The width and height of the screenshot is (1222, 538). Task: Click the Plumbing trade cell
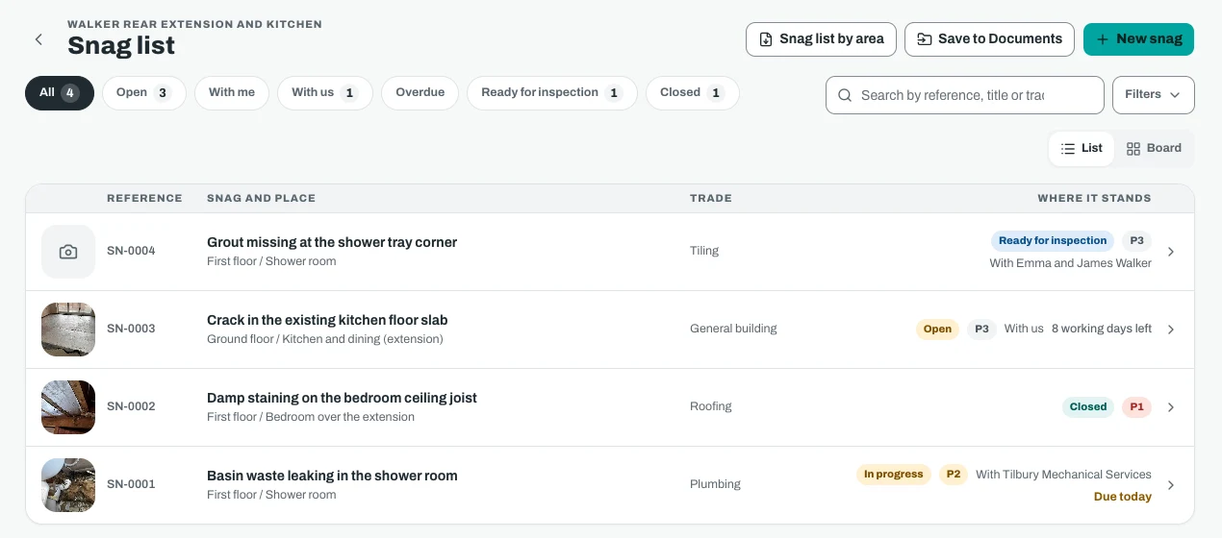click(715, 484)
